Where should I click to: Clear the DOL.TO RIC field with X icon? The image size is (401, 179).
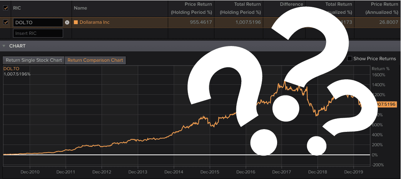click(67, 22)
